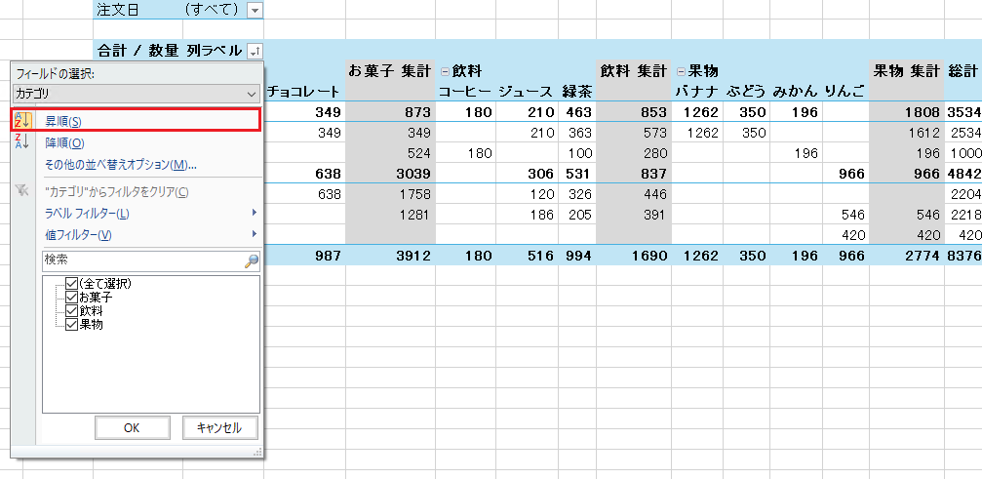This screenshot has width=982, height=479.
Task: Select cell with value 853
Action: pos(634,113)
